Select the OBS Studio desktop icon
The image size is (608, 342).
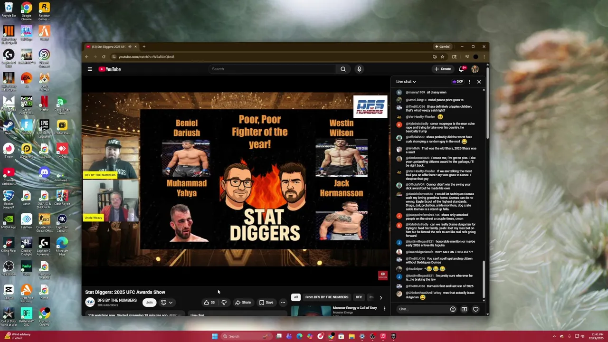[9, 268]
